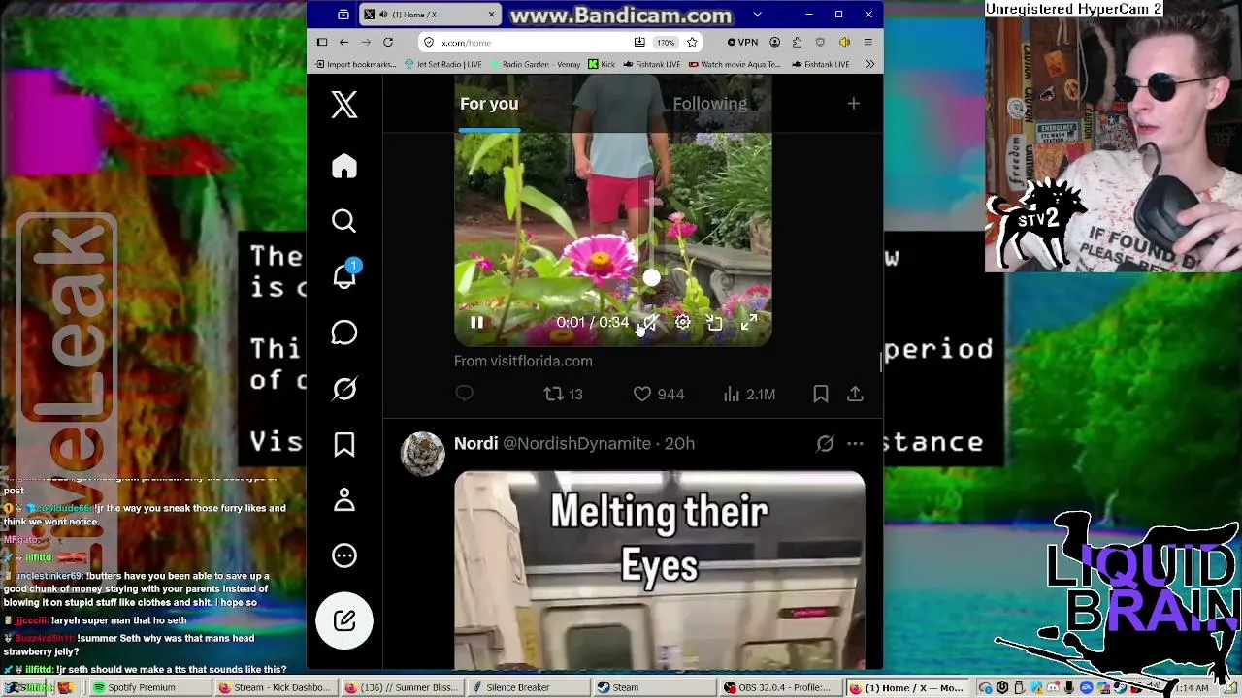Toggle picture-in-picture for the video

[715, 323]
